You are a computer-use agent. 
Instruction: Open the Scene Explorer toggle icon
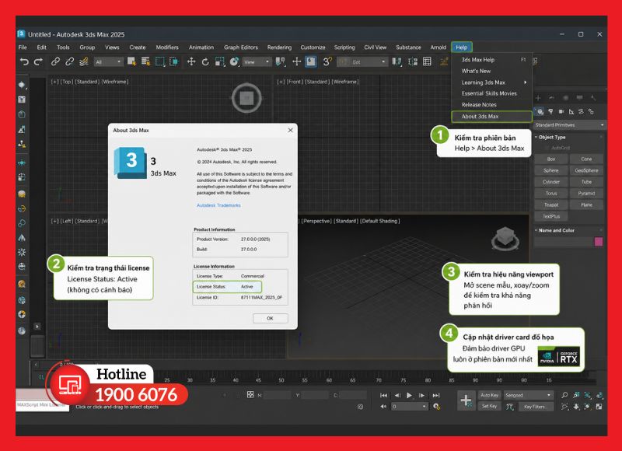(x=427, y=61)
